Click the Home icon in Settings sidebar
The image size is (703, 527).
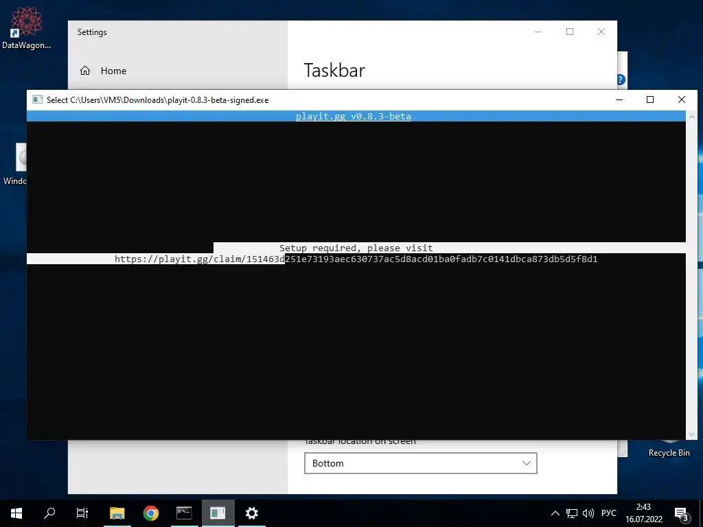85,71
